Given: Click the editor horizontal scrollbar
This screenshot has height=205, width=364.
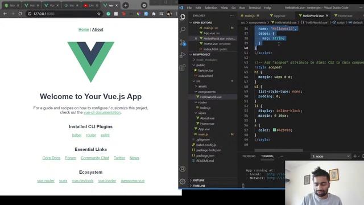Looking at the screenshot, I should pos(279,150).
